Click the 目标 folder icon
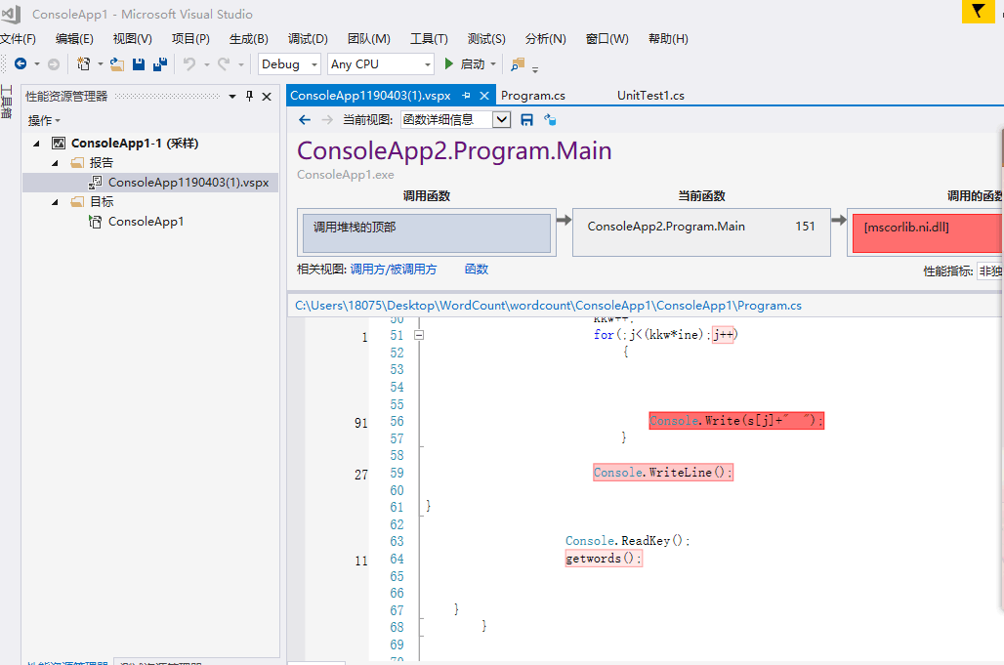The width and height of the screenshot is (1004, 665). [77, 201]
